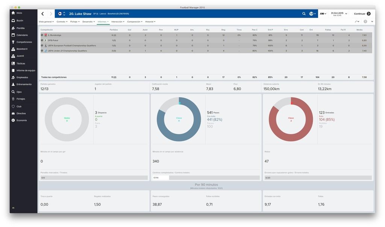Image resolution: width=385 pixels, height=227 pixels.
Task: Click the Continuar button
Action: pos(362,14)
